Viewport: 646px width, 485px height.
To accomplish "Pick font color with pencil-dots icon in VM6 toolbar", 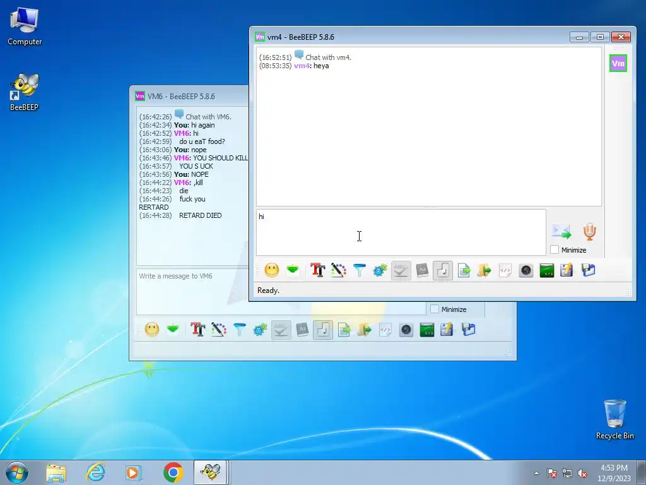I will click(218, 330).
